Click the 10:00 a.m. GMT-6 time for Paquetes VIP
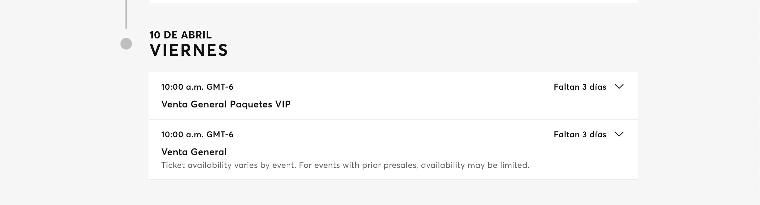This screenshot has width=760, height=205. coord(197,87)
